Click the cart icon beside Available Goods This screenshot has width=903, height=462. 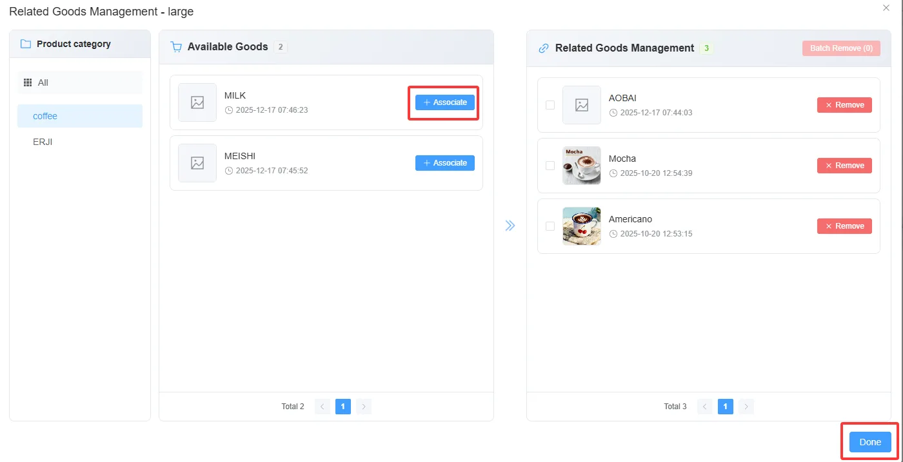point(176,47)
